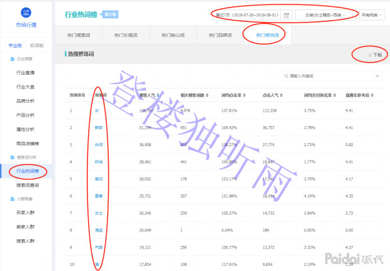The width and height of the screenshot is (390, 271).
Task: Switch to 热门品牌词 tab
Action: (x=220, y=35)
